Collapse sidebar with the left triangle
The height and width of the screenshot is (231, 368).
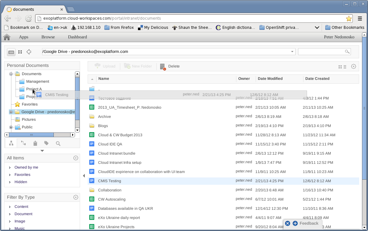pyautogui.click(x=84, y=176)
